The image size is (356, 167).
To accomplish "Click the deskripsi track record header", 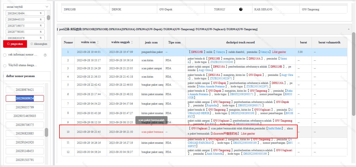I will tap(240, 42).
